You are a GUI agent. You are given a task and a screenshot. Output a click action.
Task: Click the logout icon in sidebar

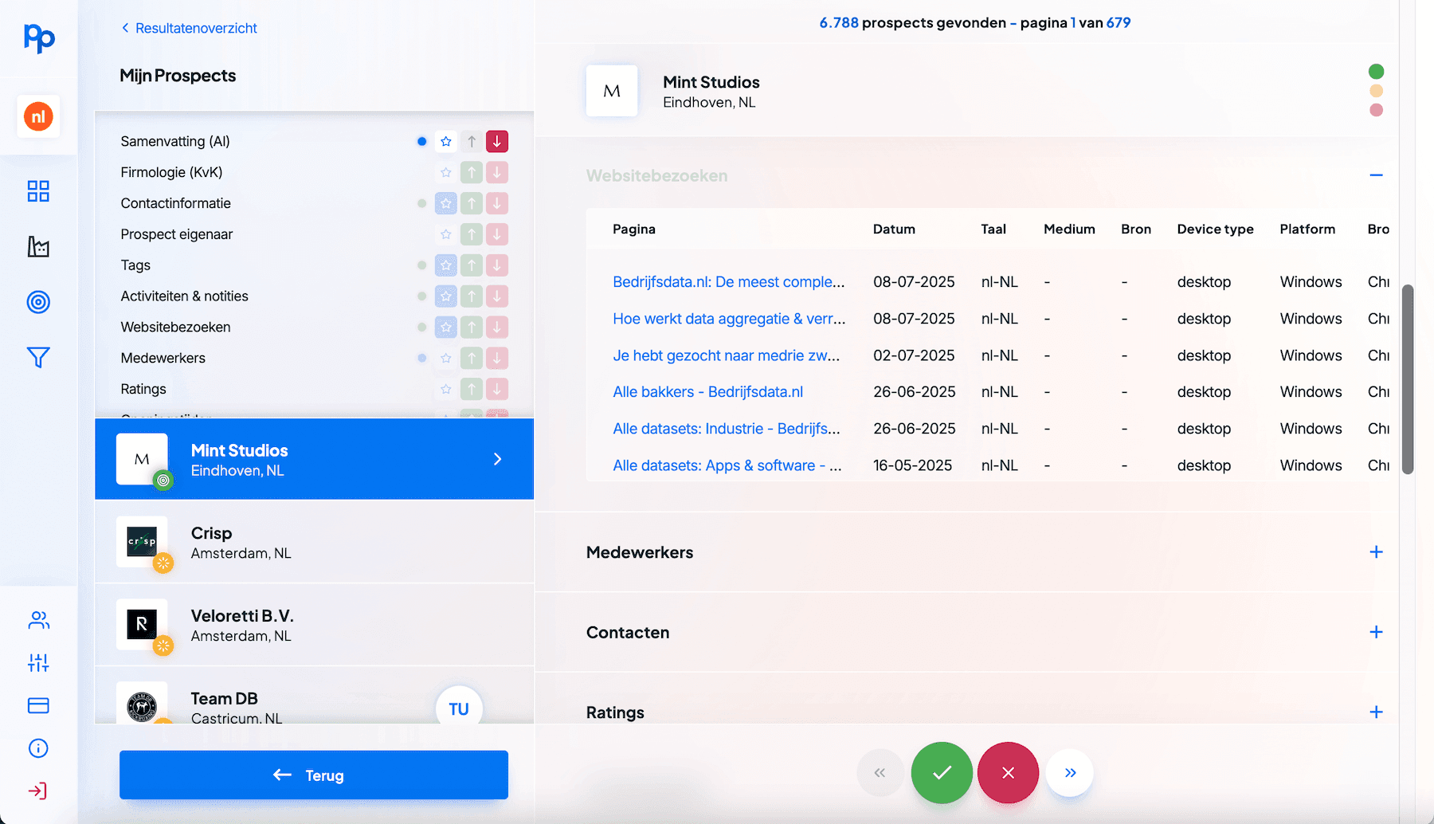38,791
